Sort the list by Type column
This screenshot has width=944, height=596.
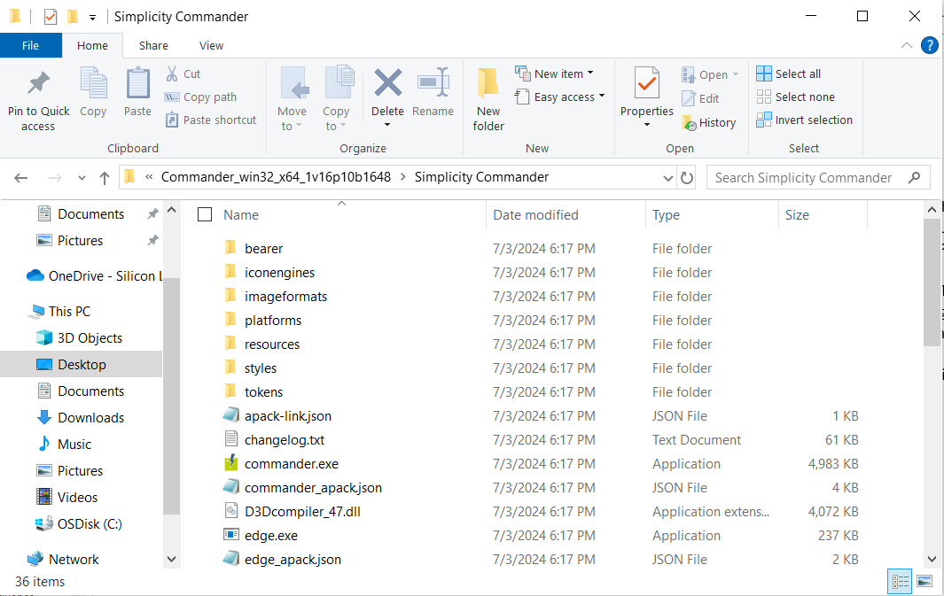[x=666, y=214]
